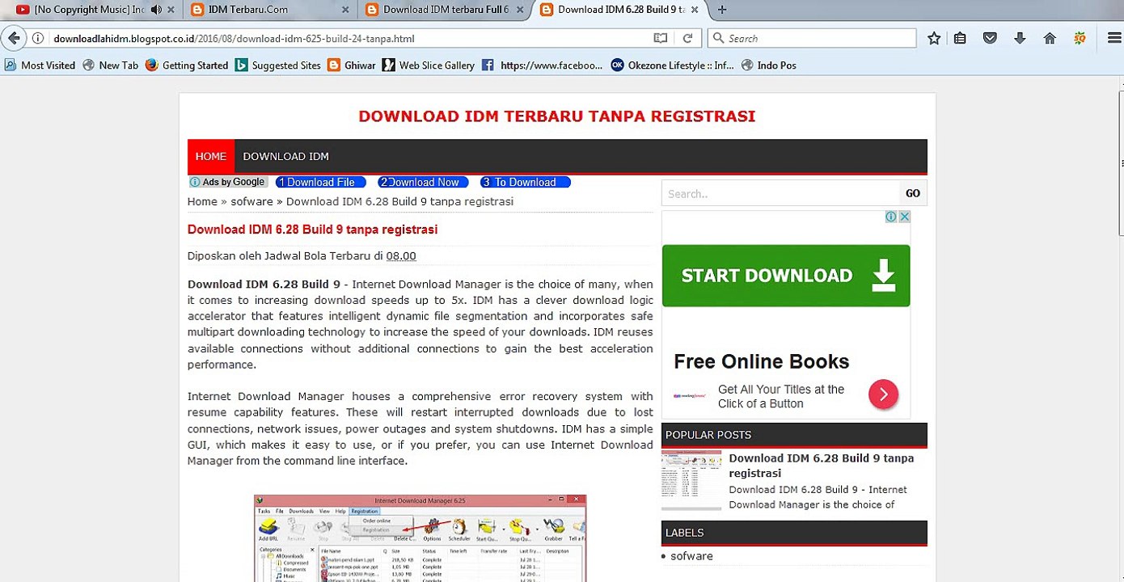The image size is (1124, 582).
Task: Click the green START DOWNLOAD banner
Action: tap(786, 276)
